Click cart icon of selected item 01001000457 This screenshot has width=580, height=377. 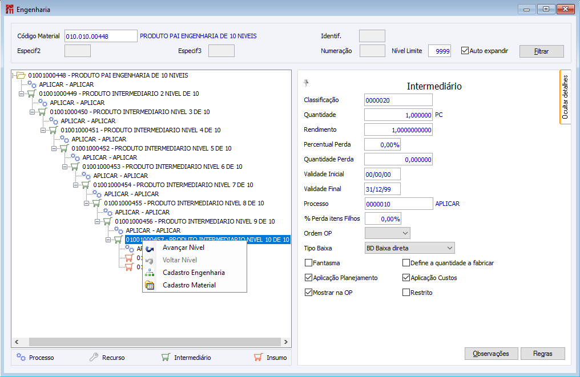tap(118, 240)
